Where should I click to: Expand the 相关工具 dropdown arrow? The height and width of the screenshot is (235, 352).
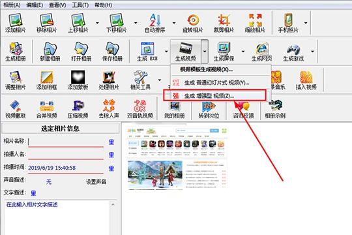pyautogui.click(x=160, y=80)
